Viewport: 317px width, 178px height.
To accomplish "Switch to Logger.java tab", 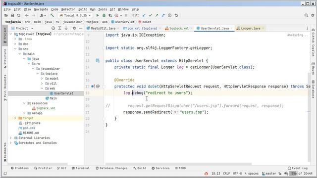I will (x=250, y=28).
